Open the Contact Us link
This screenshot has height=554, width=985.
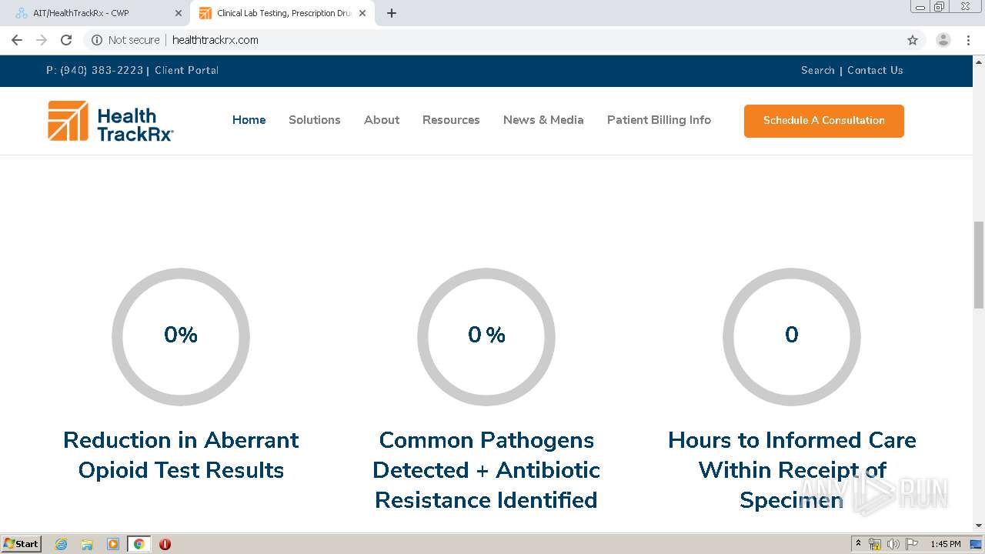pos(875,70)
